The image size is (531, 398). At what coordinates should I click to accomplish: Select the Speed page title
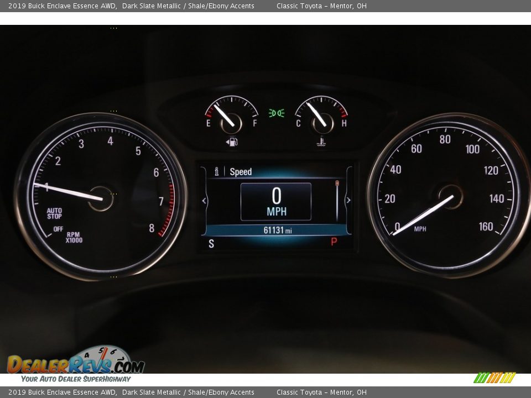(241, 172)
